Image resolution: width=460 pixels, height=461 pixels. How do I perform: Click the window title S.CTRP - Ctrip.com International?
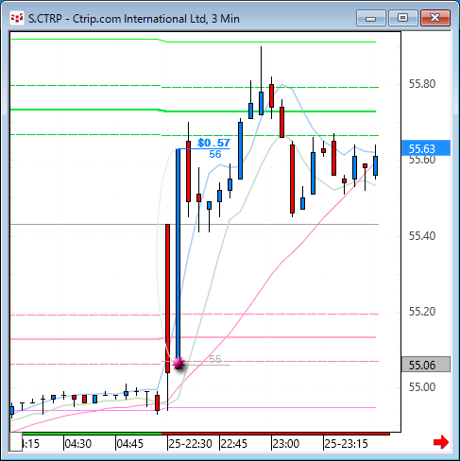(x=134, y=19)
